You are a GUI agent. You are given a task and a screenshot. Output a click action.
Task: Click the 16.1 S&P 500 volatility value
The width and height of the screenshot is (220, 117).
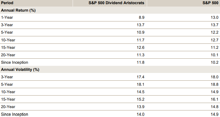pos(215,99)
